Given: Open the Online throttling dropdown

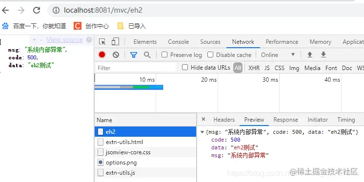Looking at the screenshot, I should (278, 55).
